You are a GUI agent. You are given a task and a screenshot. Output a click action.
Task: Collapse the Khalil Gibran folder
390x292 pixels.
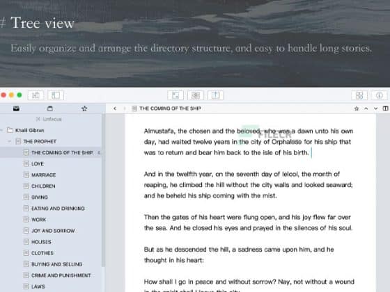click(x=2, y=130)
